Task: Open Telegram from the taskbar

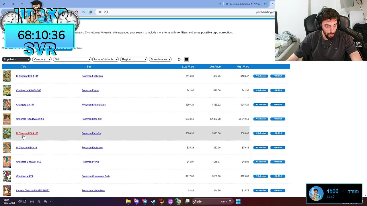Action: (145, 201)
